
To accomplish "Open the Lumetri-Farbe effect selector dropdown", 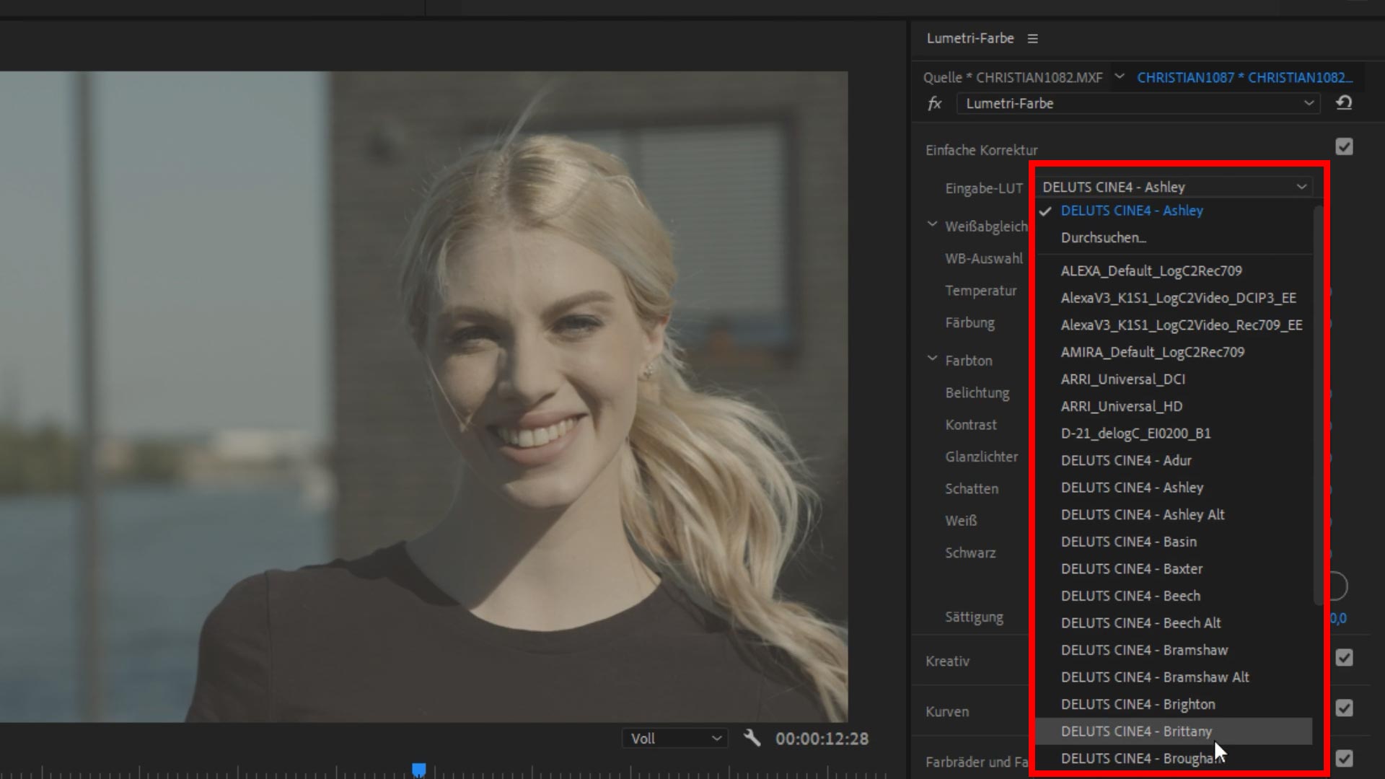I will click(1138, 104).
